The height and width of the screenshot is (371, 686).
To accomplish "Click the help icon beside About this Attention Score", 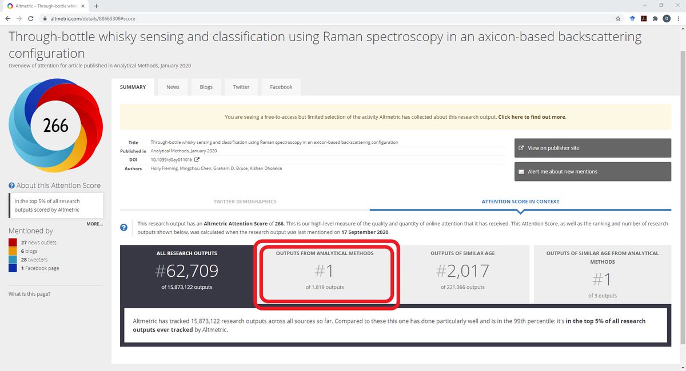I will [11, 185].
